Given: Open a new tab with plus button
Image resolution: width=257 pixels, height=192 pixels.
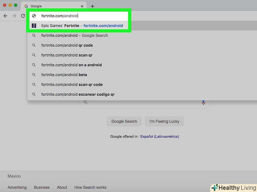Looking at the screenshot, I should (x=92, y=6).
